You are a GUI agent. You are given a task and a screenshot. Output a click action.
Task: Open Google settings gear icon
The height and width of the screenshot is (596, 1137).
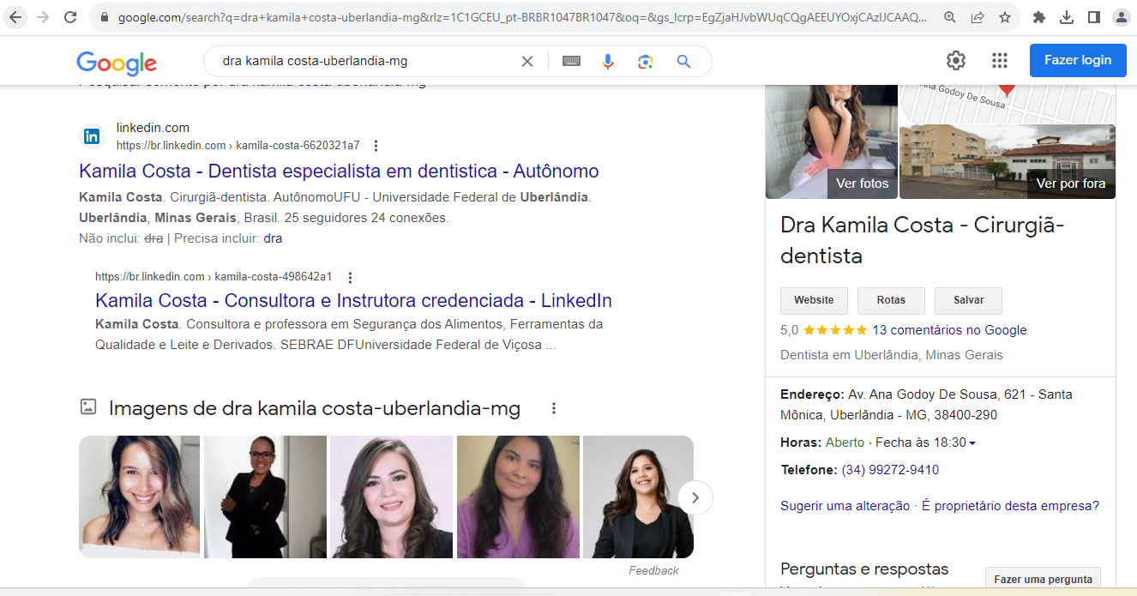point(955,60)
